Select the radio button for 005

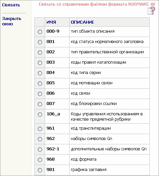tap(40, 83)
